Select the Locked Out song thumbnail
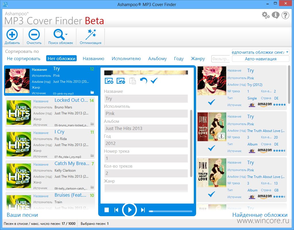This screenshot has height=230, width=294. [x=19, y=112]
